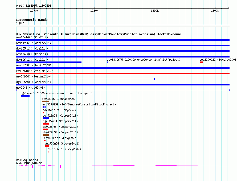Click esv3396299 variant label
This screenshot has width=237, height=181.
(x=79, y=104)
